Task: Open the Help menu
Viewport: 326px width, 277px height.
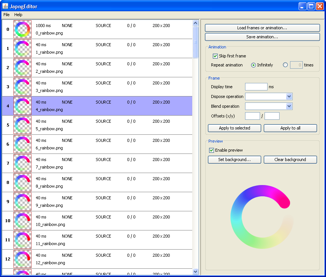Action: [x=18, y=15]
